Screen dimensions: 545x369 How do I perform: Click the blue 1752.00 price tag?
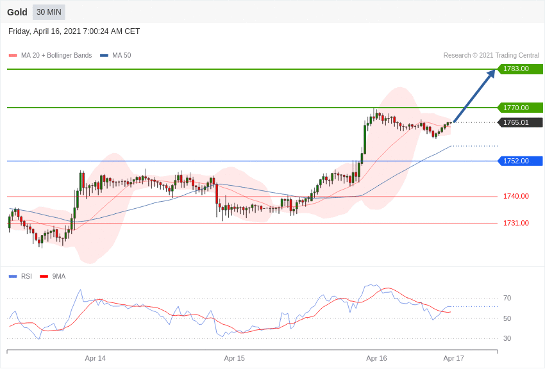(x=520, y=161)
